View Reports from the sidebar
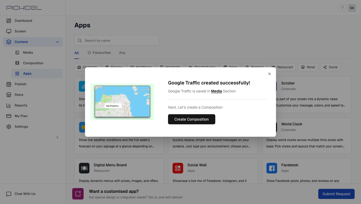Screen dimensions: 361x204 click(x=33, y=105)
